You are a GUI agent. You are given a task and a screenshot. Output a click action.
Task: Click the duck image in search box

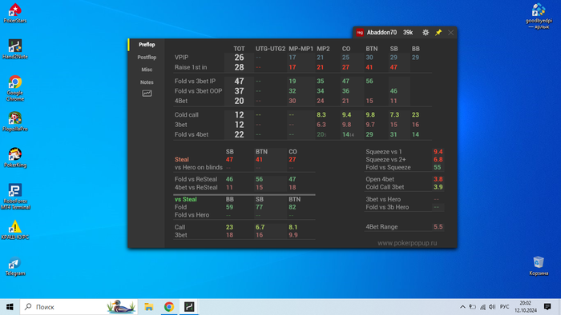(121, 307)
